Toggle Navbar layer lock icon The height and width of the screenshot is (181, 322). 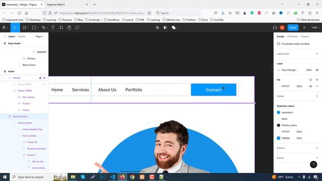pyautogui.click(x=40, y=78)
